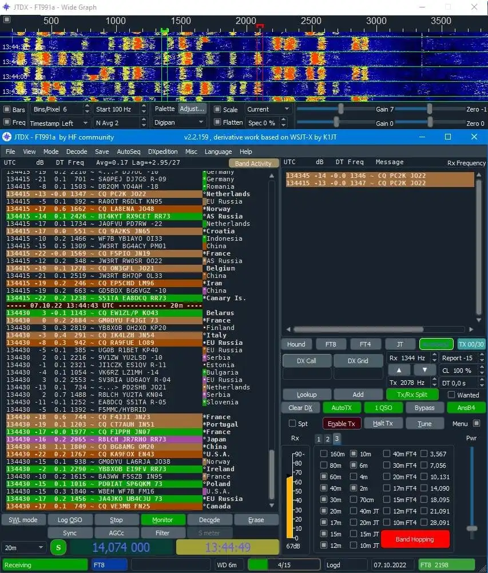The width and height of the screenshot is (488, 573).
Task: Click the small square at the waterfall's top-left corner
Action: [x=7, y=19]
